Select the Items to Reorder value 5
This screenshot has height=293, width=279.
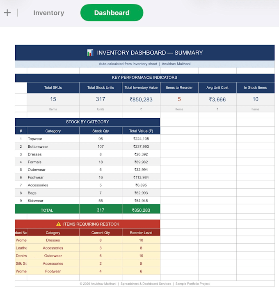179,99
